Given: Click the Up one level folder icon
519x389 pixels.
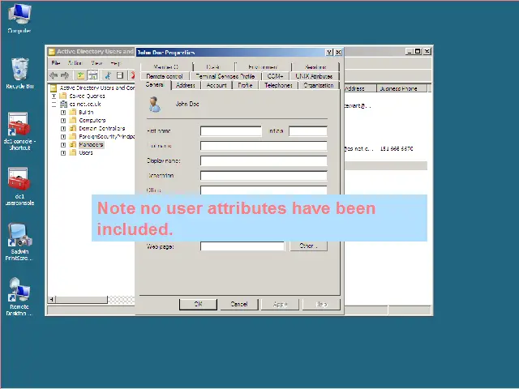Looking at the screenshot, I should 80,75.
